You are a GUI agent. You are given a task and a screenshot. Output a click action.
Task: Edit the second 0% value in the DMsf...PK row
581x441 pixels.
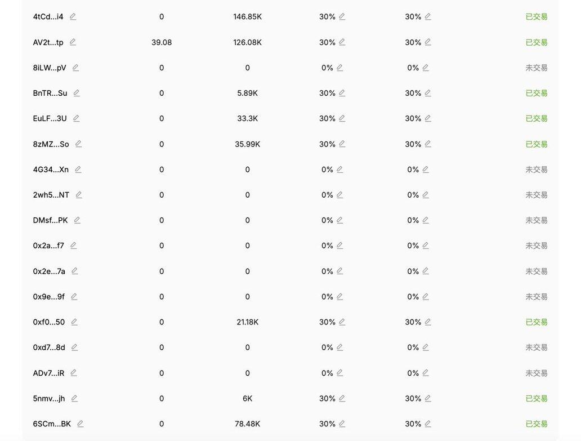426,220
